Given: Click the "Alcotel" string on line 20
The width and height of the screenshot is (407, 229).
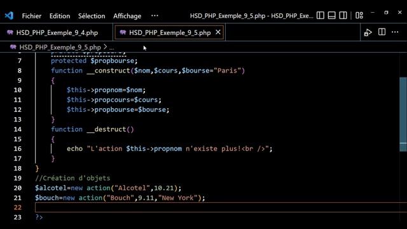Looking at the screenshot, I should point(132,188).
